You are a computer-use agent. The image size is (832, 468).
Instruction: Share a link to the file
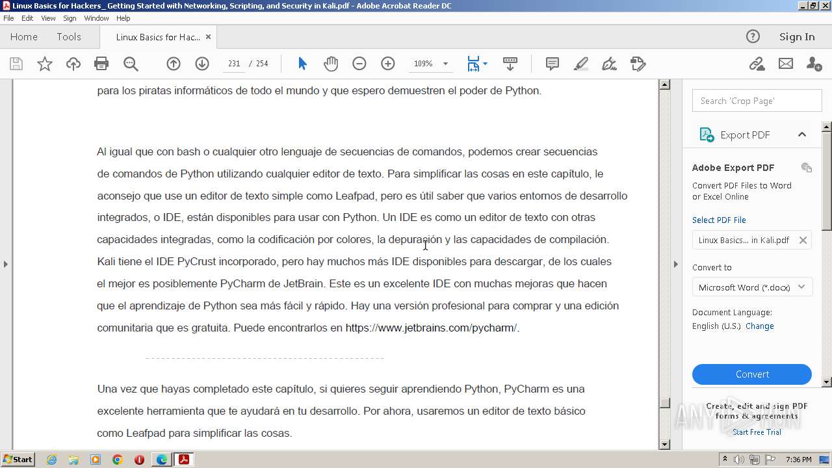757,64
